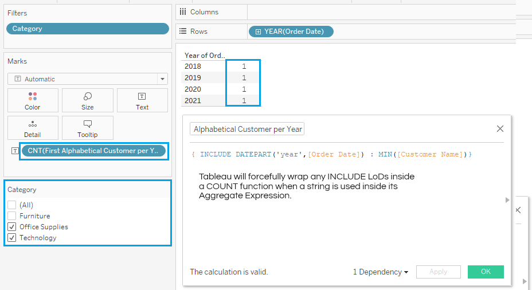Open the 1 Dependency dropdown
The height and width of the screenshot is (290, 532).
click(380, 272)
